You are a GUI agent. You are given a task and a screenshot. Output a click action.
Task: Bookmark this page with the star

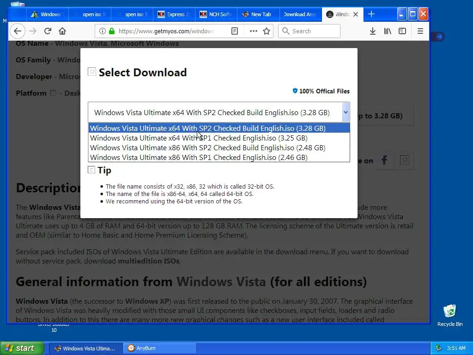tap(267, 31)
